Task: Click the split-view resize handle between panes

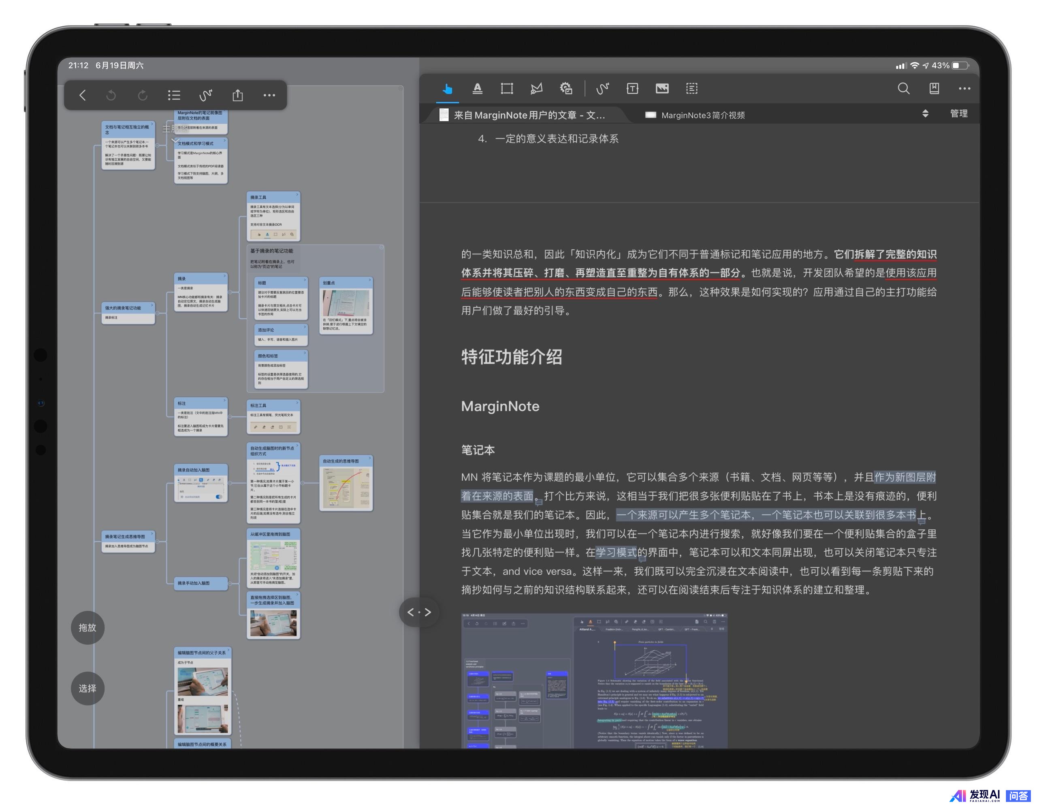Action: [419, 612]
